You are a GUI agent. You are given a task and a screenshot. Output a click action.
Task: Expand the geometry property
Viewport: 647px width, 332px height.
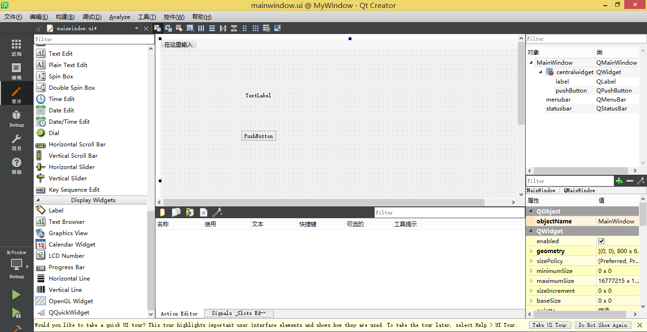click(531, 251)
